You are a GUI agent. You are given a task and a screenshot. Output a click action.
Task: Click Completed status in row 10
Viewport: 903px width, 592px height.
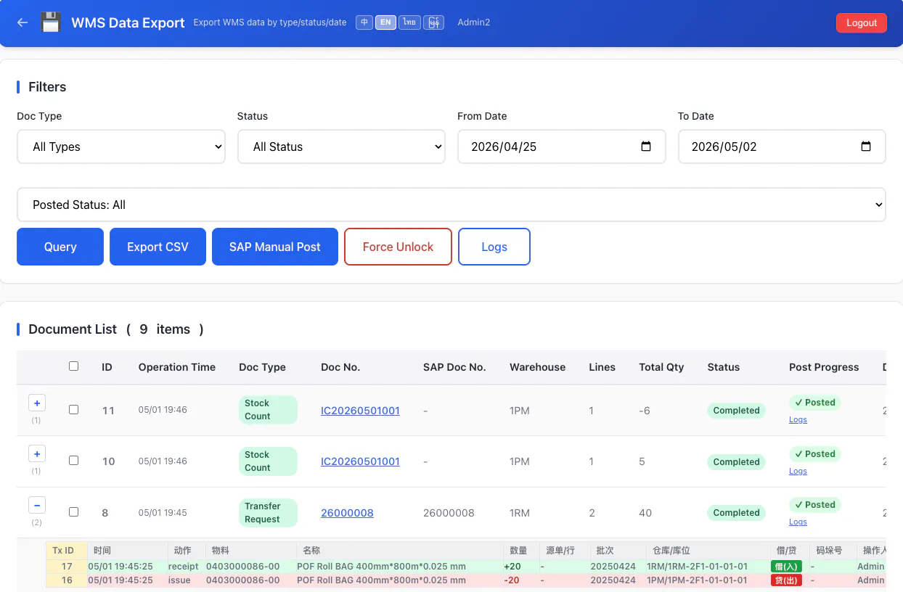736,462
